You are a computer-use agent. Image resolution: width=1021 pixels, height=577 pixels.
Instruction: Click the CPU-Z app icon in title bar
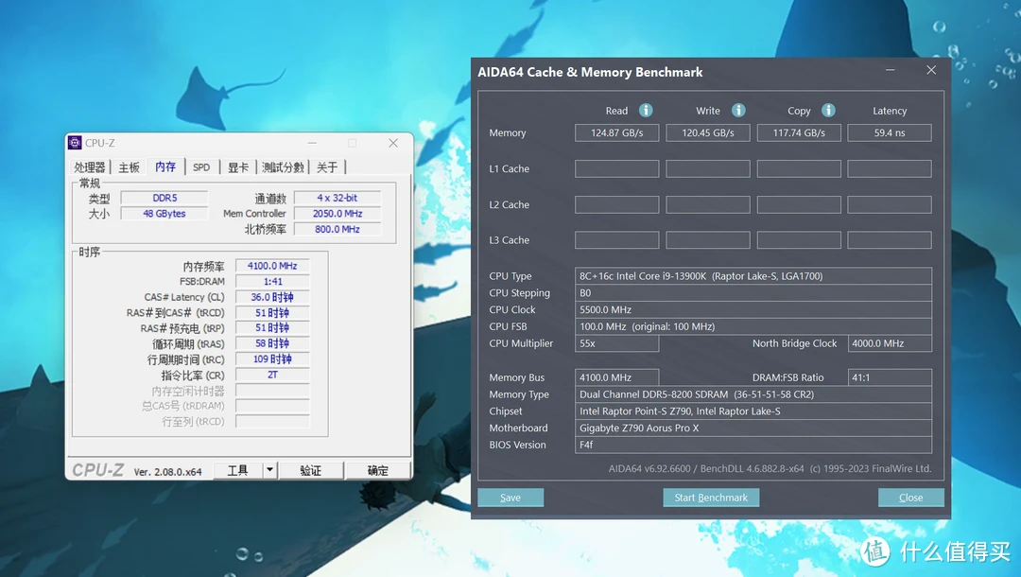75,143
